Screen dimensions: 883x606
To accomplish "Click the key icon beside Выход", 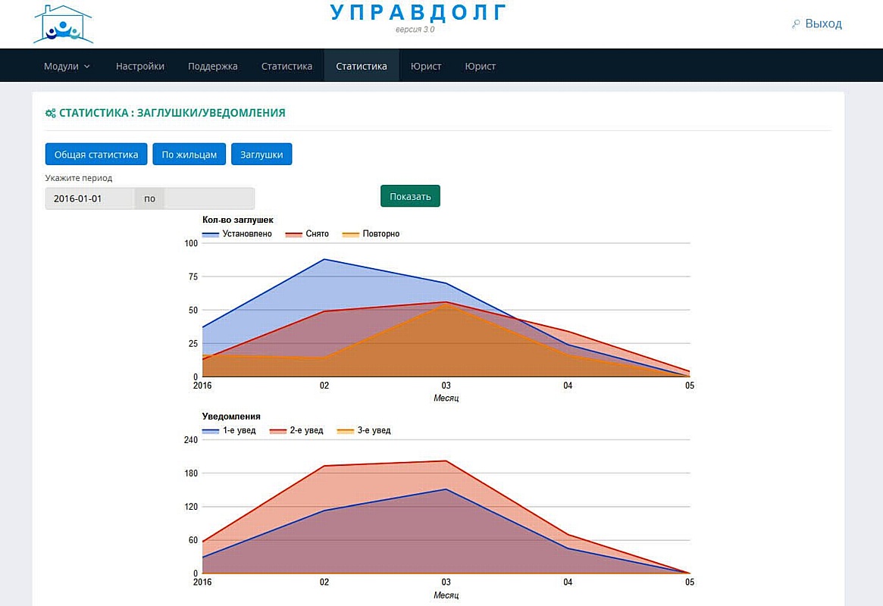I will point(796,24).
